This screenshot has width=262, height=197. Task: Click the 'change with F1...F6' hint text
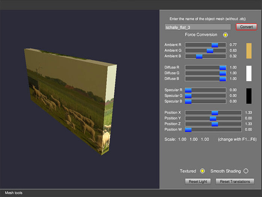[x=237, y=139]
